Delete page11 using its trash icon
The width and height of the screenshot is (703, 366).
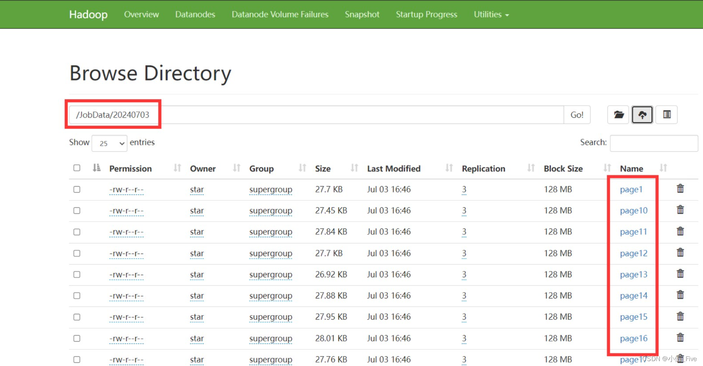point(680,231)
